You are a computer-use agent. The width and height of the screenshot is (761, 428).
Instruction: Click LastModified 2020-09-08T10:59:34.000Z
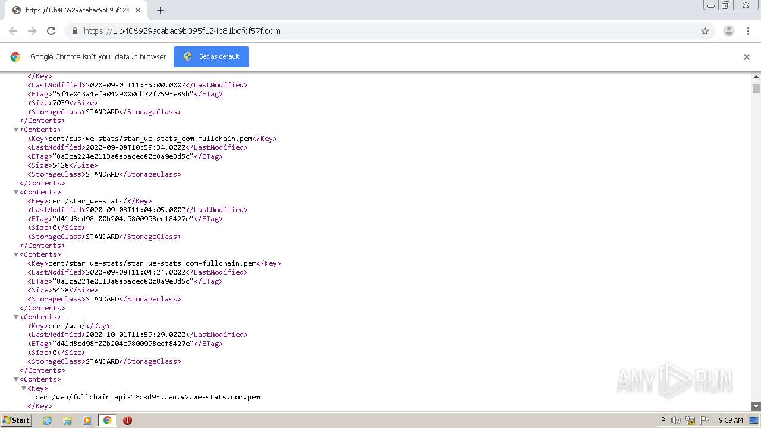click(x=136, y=147)
